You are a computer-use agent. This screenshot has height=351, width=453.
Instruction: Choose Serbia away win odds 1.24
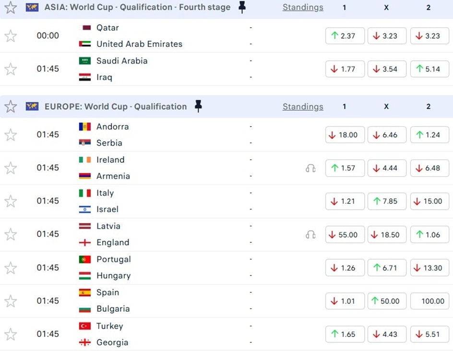click(x=429, y=135)
